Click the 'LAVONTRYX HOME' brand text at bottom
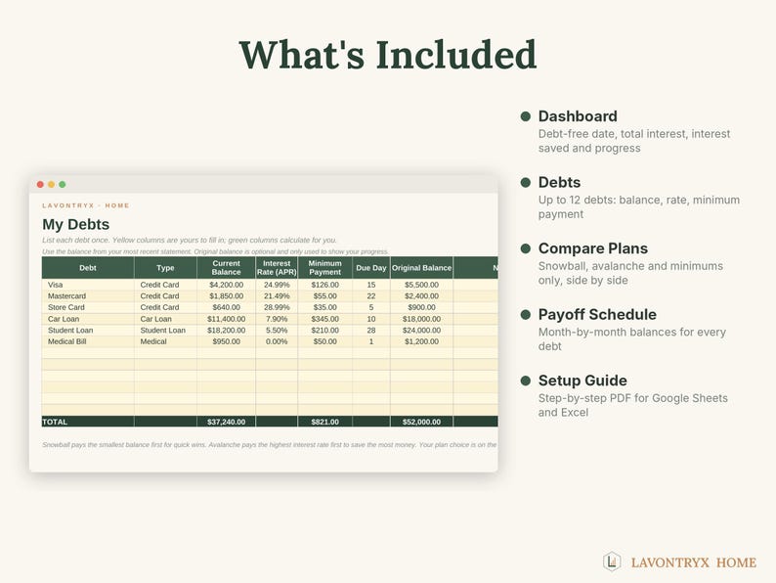 [x=693, y=562]
